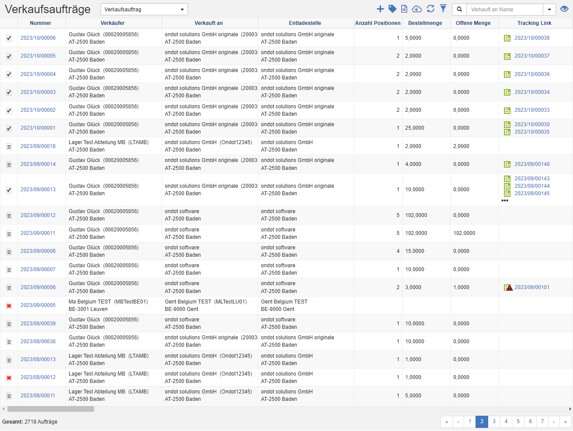Open tracking link 2023/10/00038
The height and width of the screenshot is (431, 573).
(532, 38)
